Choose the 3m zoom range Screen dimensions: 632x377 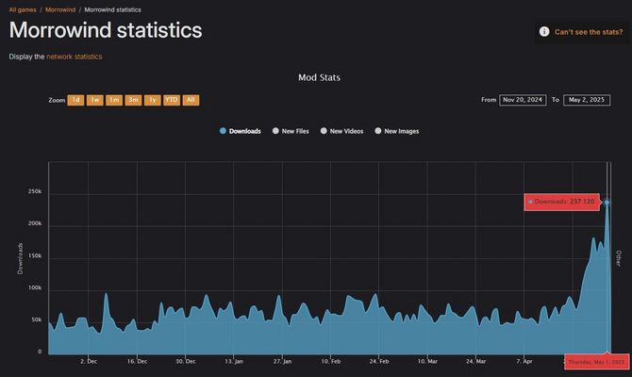click(x=133, y=100)
